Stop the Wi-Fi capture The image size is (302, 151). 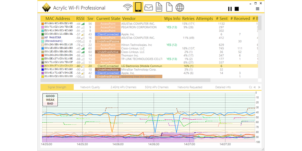237,9
